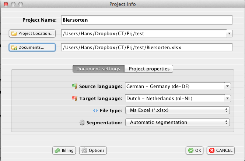Screen dimensions: 245x161
Task: Switch to the Project properties tab
Action: pyautogui.click(x=149, y=69)
